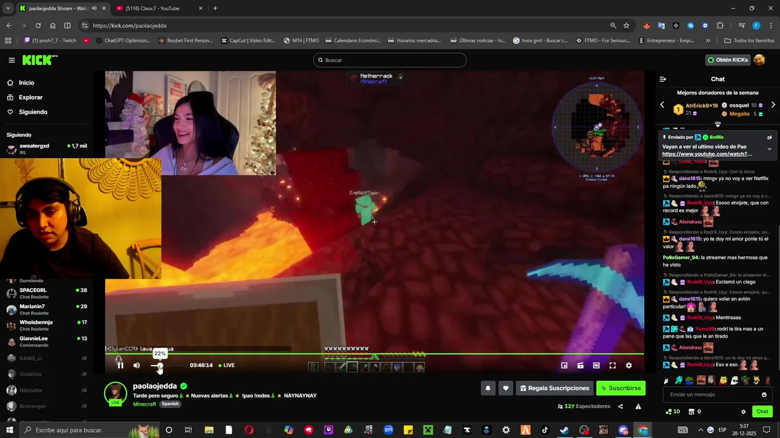Unpin the BotRix pinned message
Viewport: 780px width, 438px height.
point(769,137)
